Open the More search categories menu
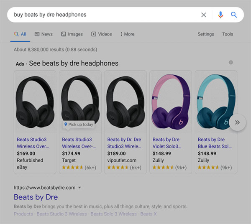 127,34
